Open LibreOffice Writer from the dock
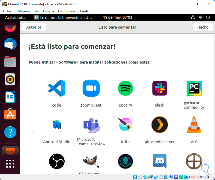The image size is (215, 180). point(10,97)
